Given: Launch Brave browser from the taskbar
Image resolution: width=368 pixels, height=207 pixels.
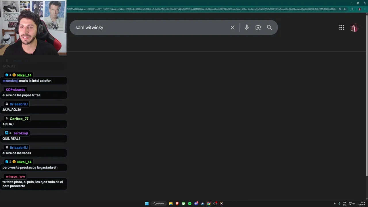Looking at the screenshot, I should (177, 204).
